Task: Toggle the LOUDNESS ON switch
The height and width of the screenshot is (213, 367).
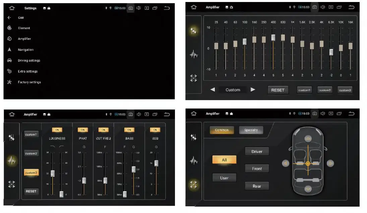Action: pyautogui.click(x=57, y=130)
